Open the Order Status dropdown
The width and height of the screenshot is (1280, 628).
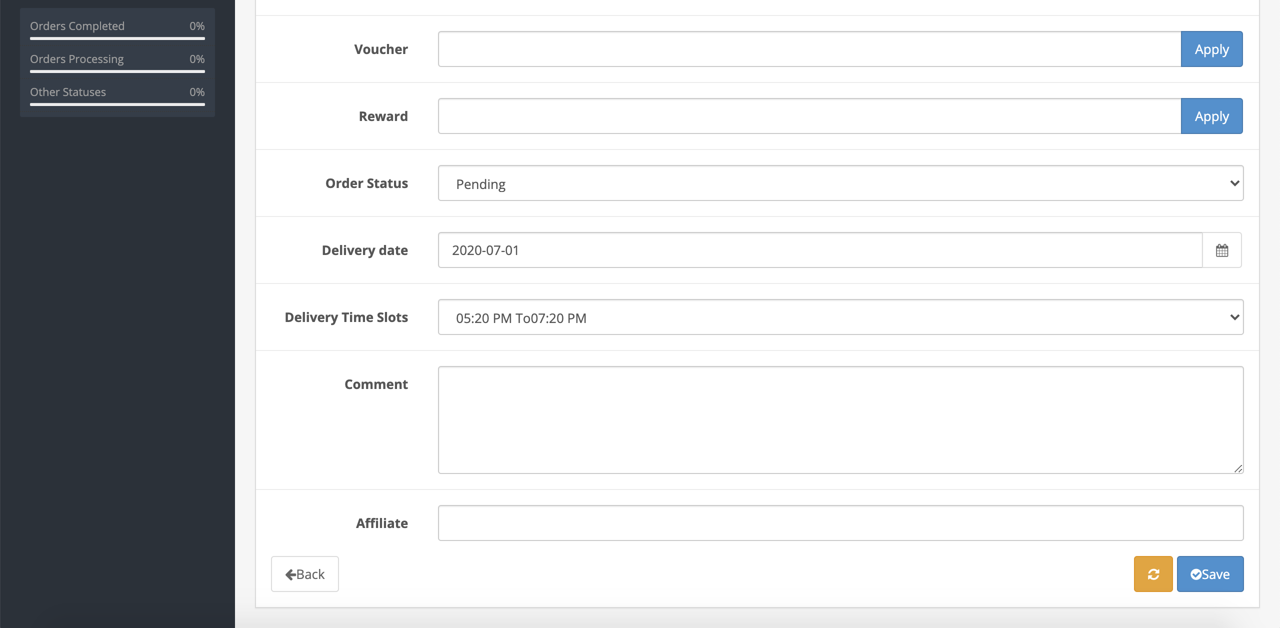point(840,183)
